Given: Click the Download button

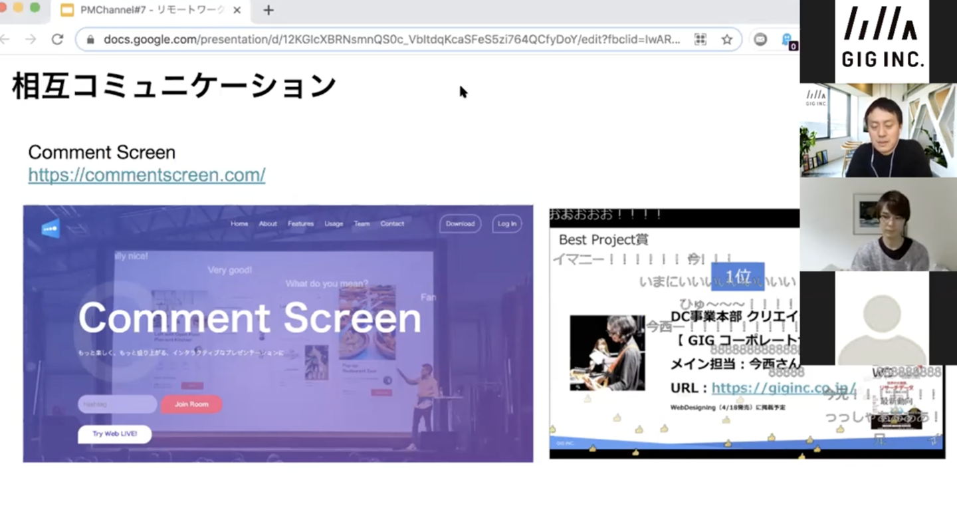Looking at the screenshot, I should pos(460,223).
